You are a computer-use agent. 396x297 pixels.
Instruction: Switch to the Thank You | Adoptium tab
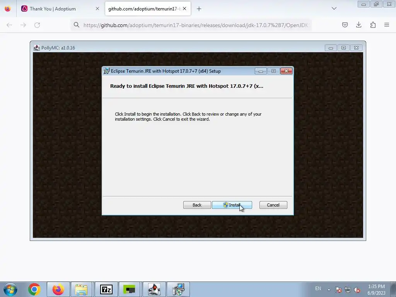(x=53, y=9)
